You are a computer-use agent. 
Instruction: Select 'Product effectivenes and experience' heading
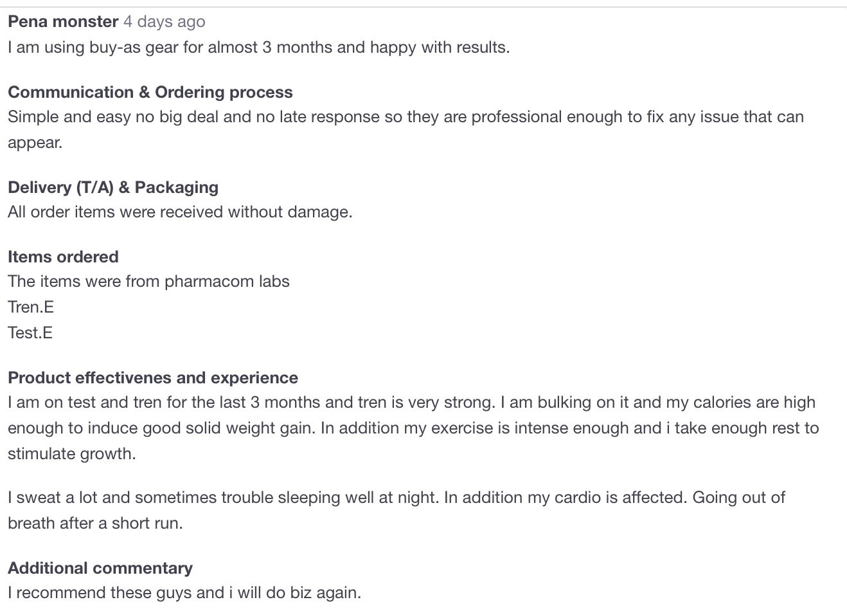[153, 378]
